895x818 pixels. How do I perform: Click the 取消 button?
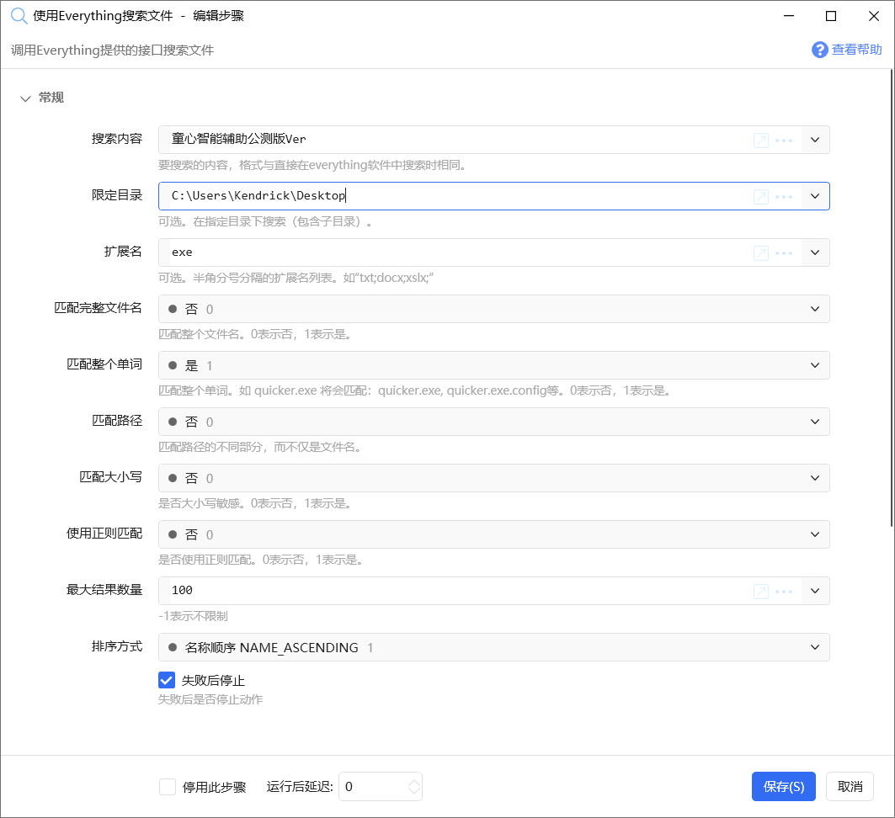pos(850,787)
